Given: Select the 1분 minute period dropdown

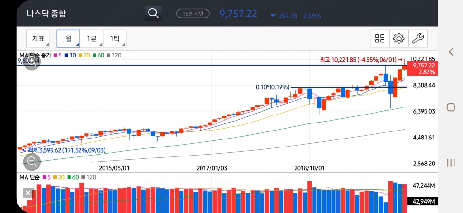Looking at the screenshot, I should (92, 38).
